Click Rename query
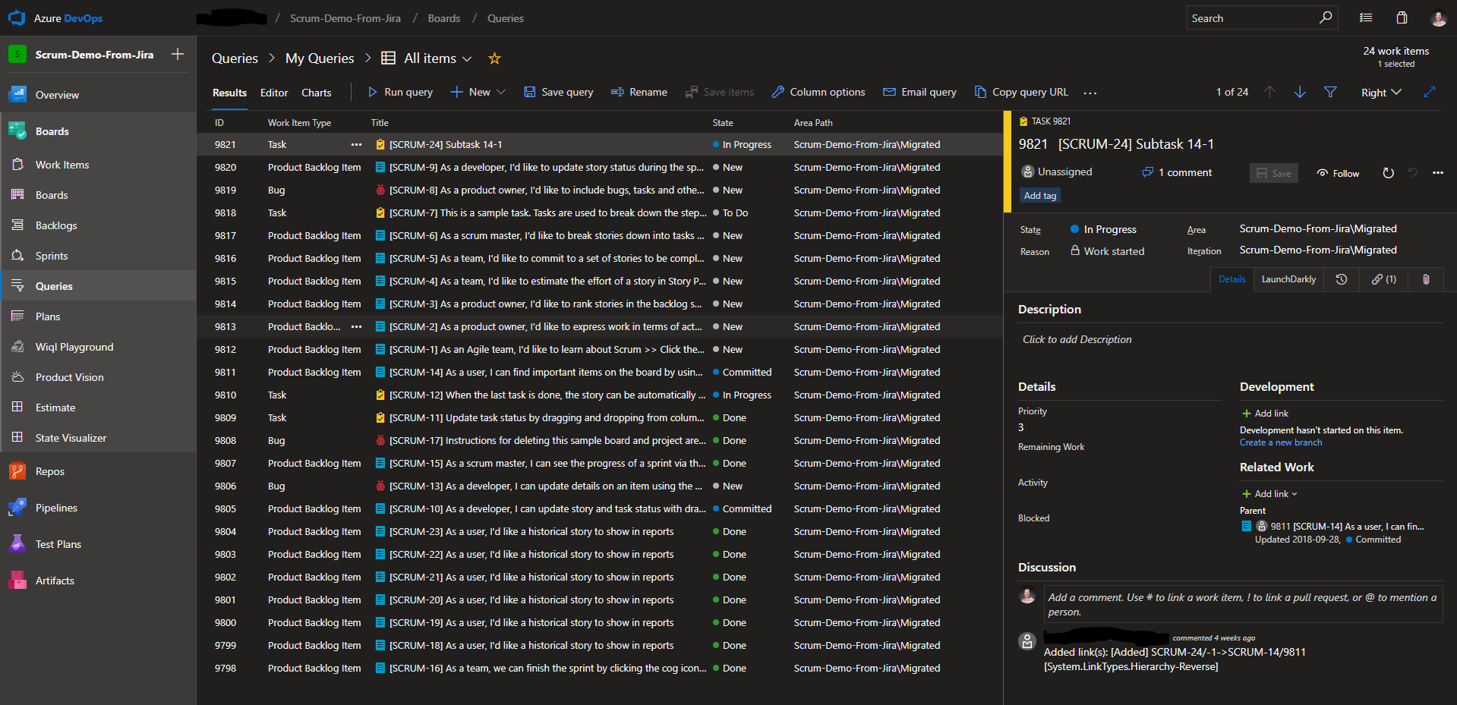This screenshot has width=1457, height=705. point(639,92)
